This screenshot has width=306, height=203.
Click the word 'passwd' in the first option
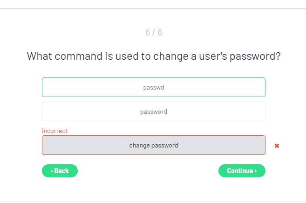pyautogui.click(x=154, y=87)
